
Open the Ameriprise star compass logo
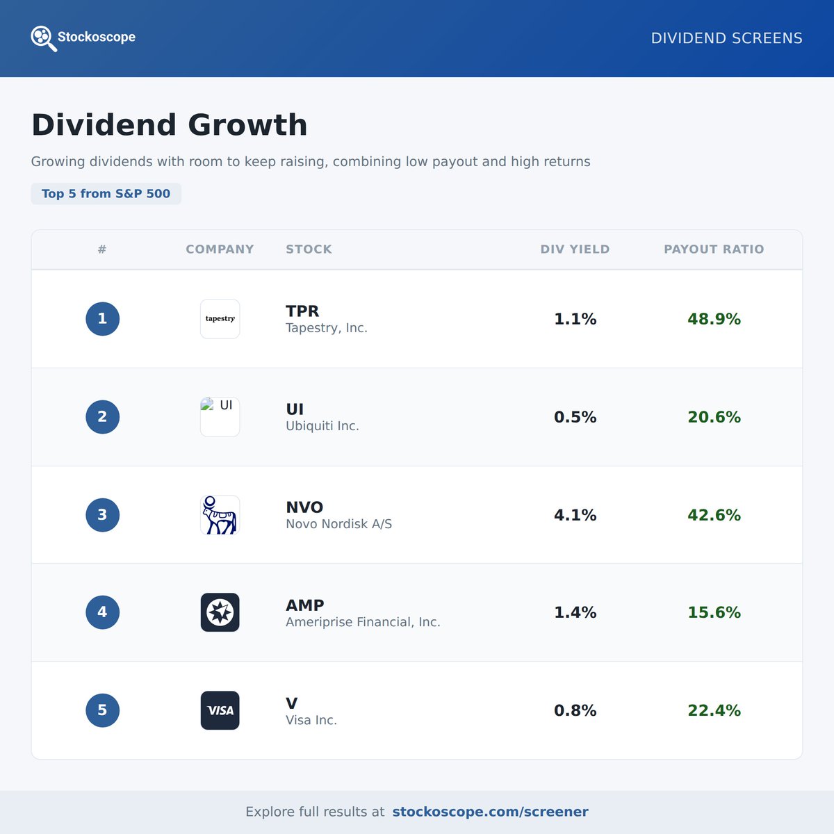pyautogui.click(x=220, y=612)
